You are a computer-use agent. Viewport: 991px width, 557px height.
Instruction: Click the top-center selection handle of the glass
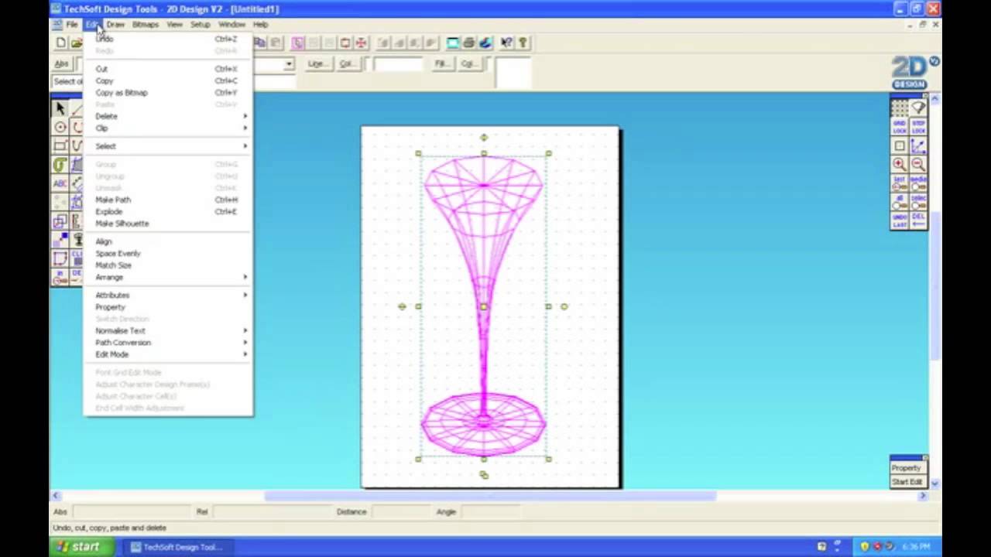484,154
